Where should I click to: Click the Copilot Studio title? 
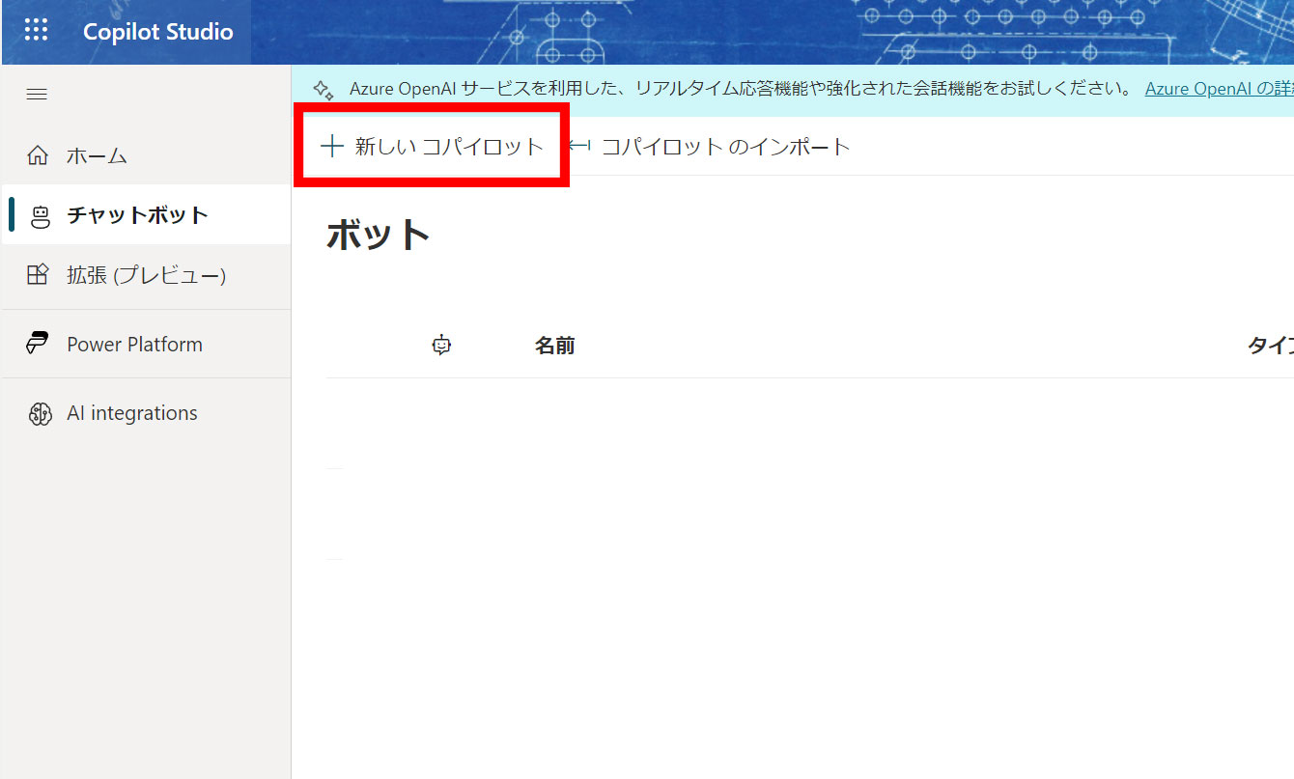157,32
